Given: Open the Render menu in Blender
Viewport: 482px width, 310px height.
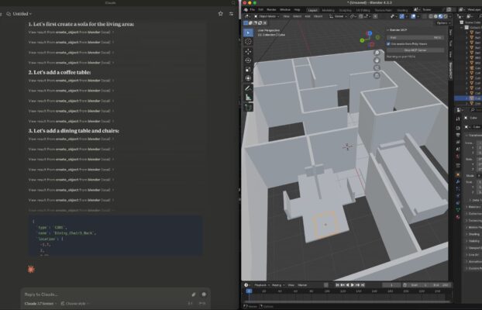Looking at the screenshot, I should [271, 10].
